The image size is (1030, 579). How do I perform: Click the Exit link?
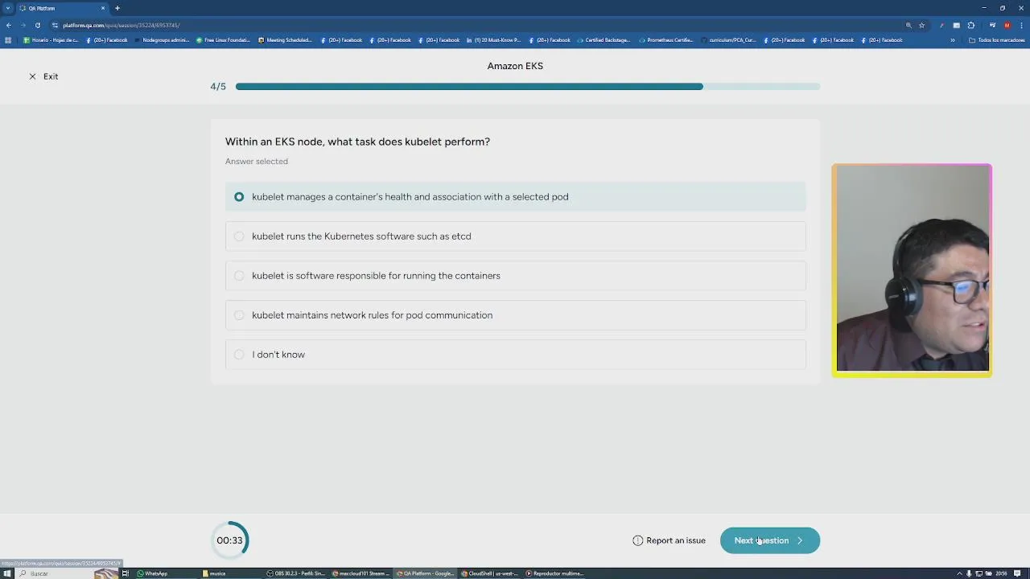[x=43, y=76]
